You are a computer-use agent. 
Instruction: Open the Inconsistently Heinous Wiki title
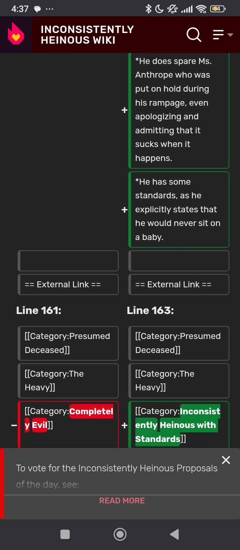[x=87, y=35]
